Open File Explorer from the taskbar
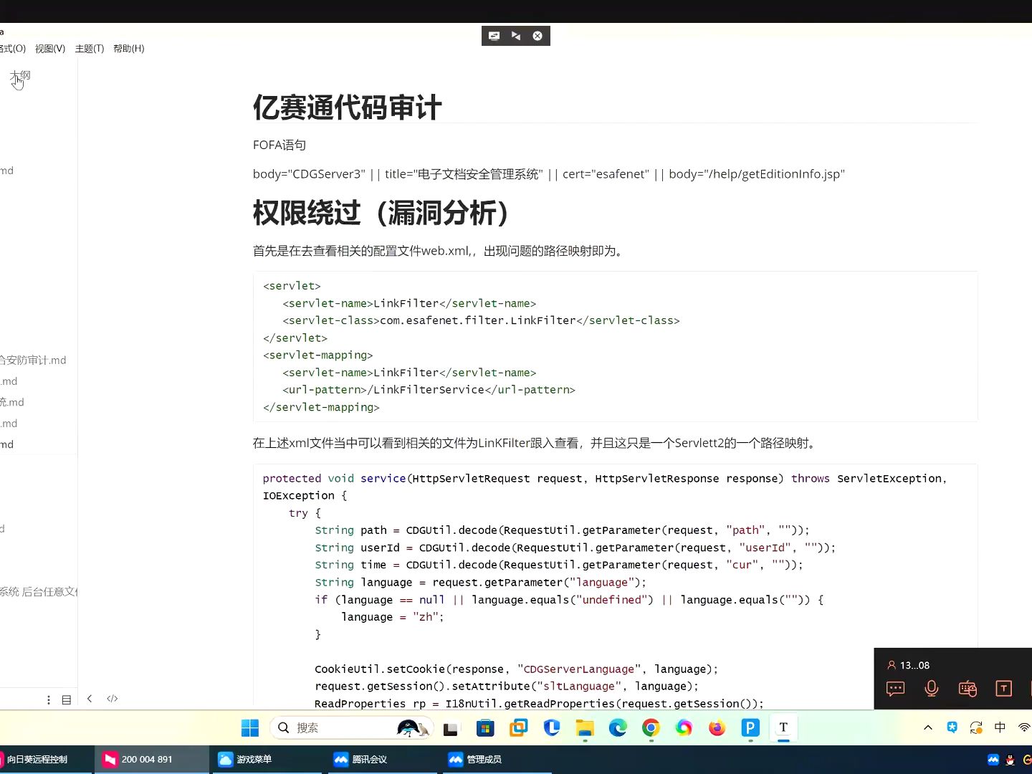This screenshot has width=1032, height=774. [585, 728]
